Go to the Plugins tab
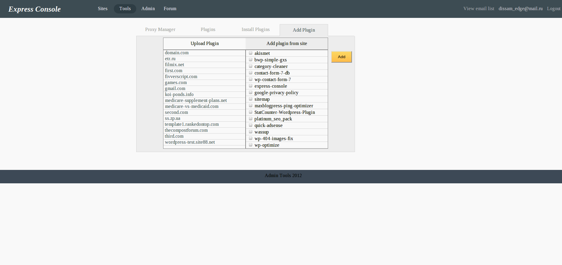The width and height of the screenshot is (562, 265). click(x=208, y=30)
